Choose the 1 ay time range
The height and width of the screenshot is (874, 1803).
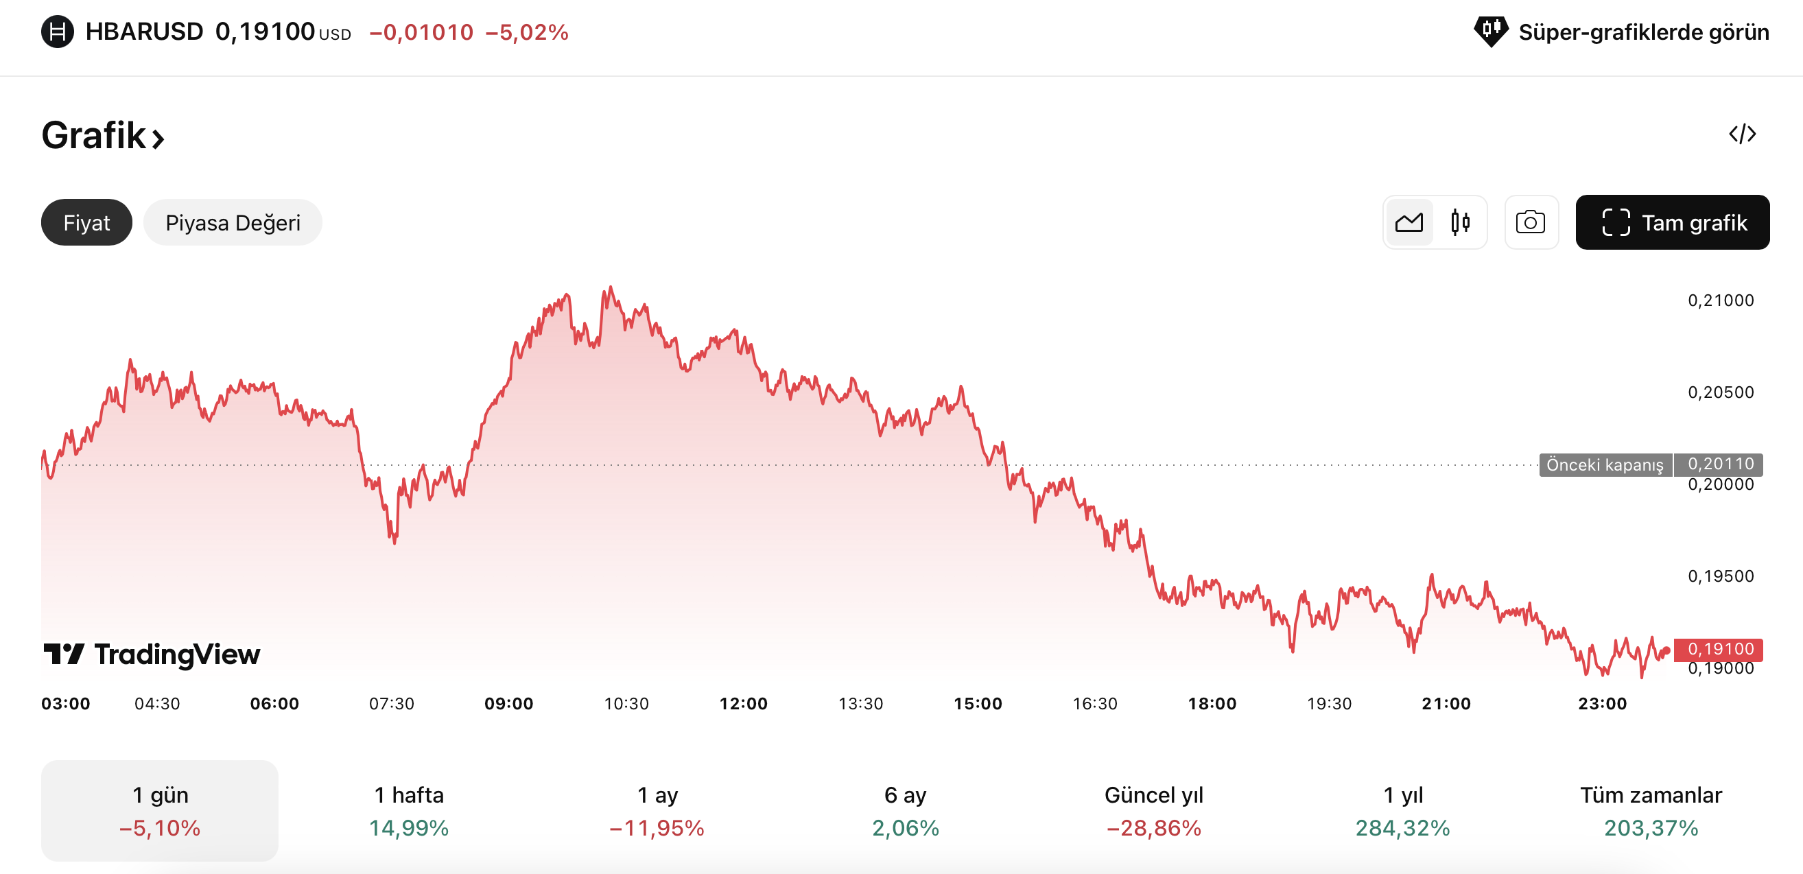point(657,810)
